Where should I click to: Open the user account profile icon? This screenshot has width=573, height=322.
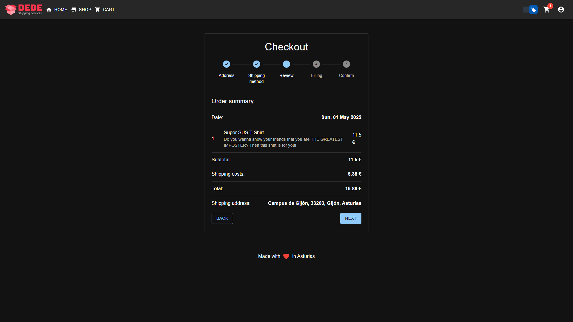pos(561,10)
